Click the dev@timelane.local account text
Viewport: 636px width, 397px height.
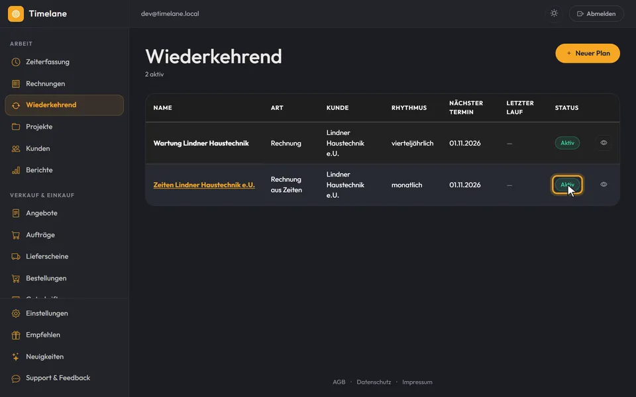click(170, 14)
